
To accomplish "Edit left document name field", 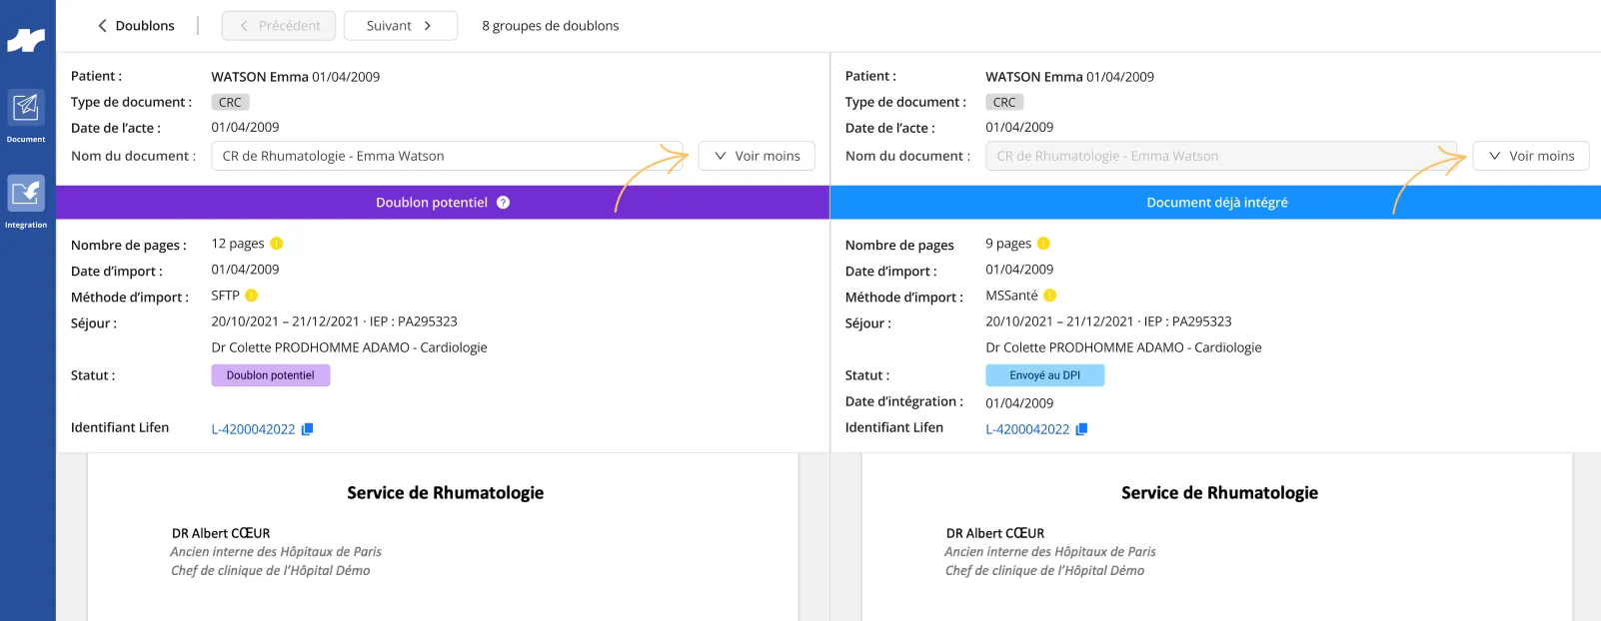I will point(448,156).
